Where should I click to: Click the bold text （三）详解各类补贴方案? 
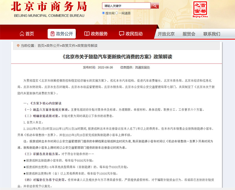click(x=42, y=154)
